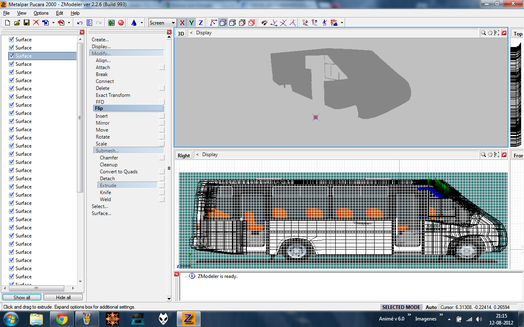Expand the Select... command group
Viewport: 524px width, 327px height.
(100, 206)
